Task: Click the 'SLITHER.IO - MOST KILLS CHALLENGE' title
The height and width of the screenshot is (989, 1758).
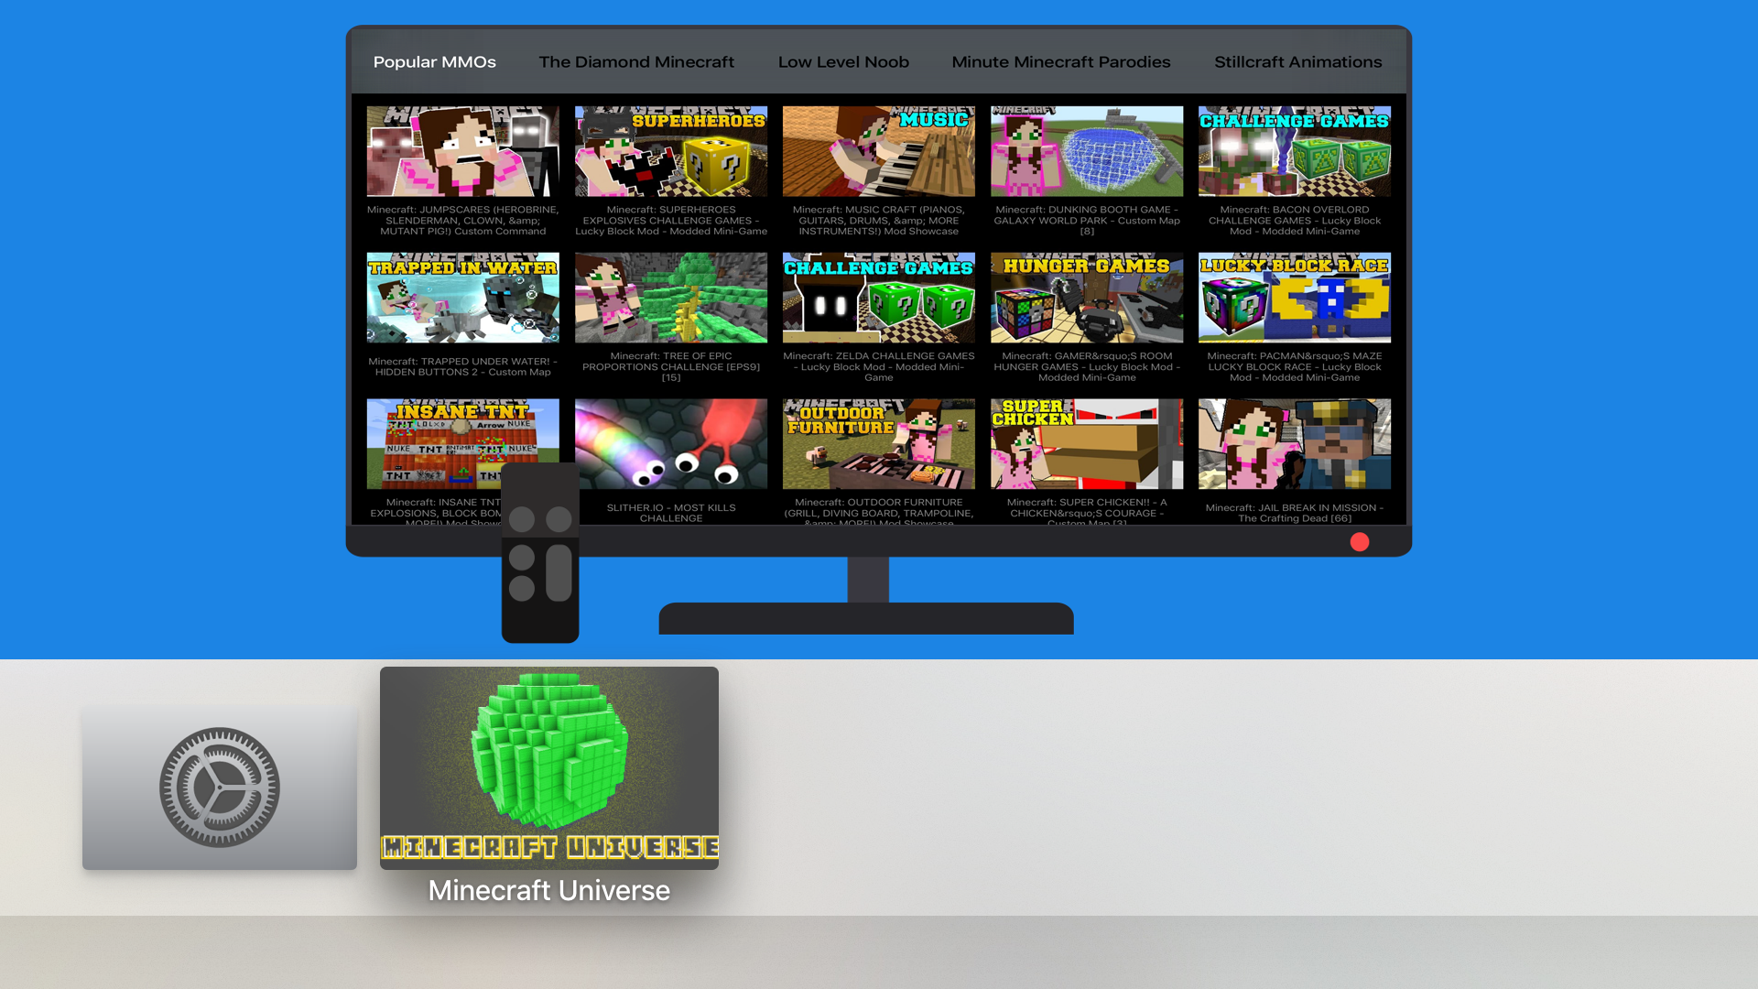Action: coord(671,513)
